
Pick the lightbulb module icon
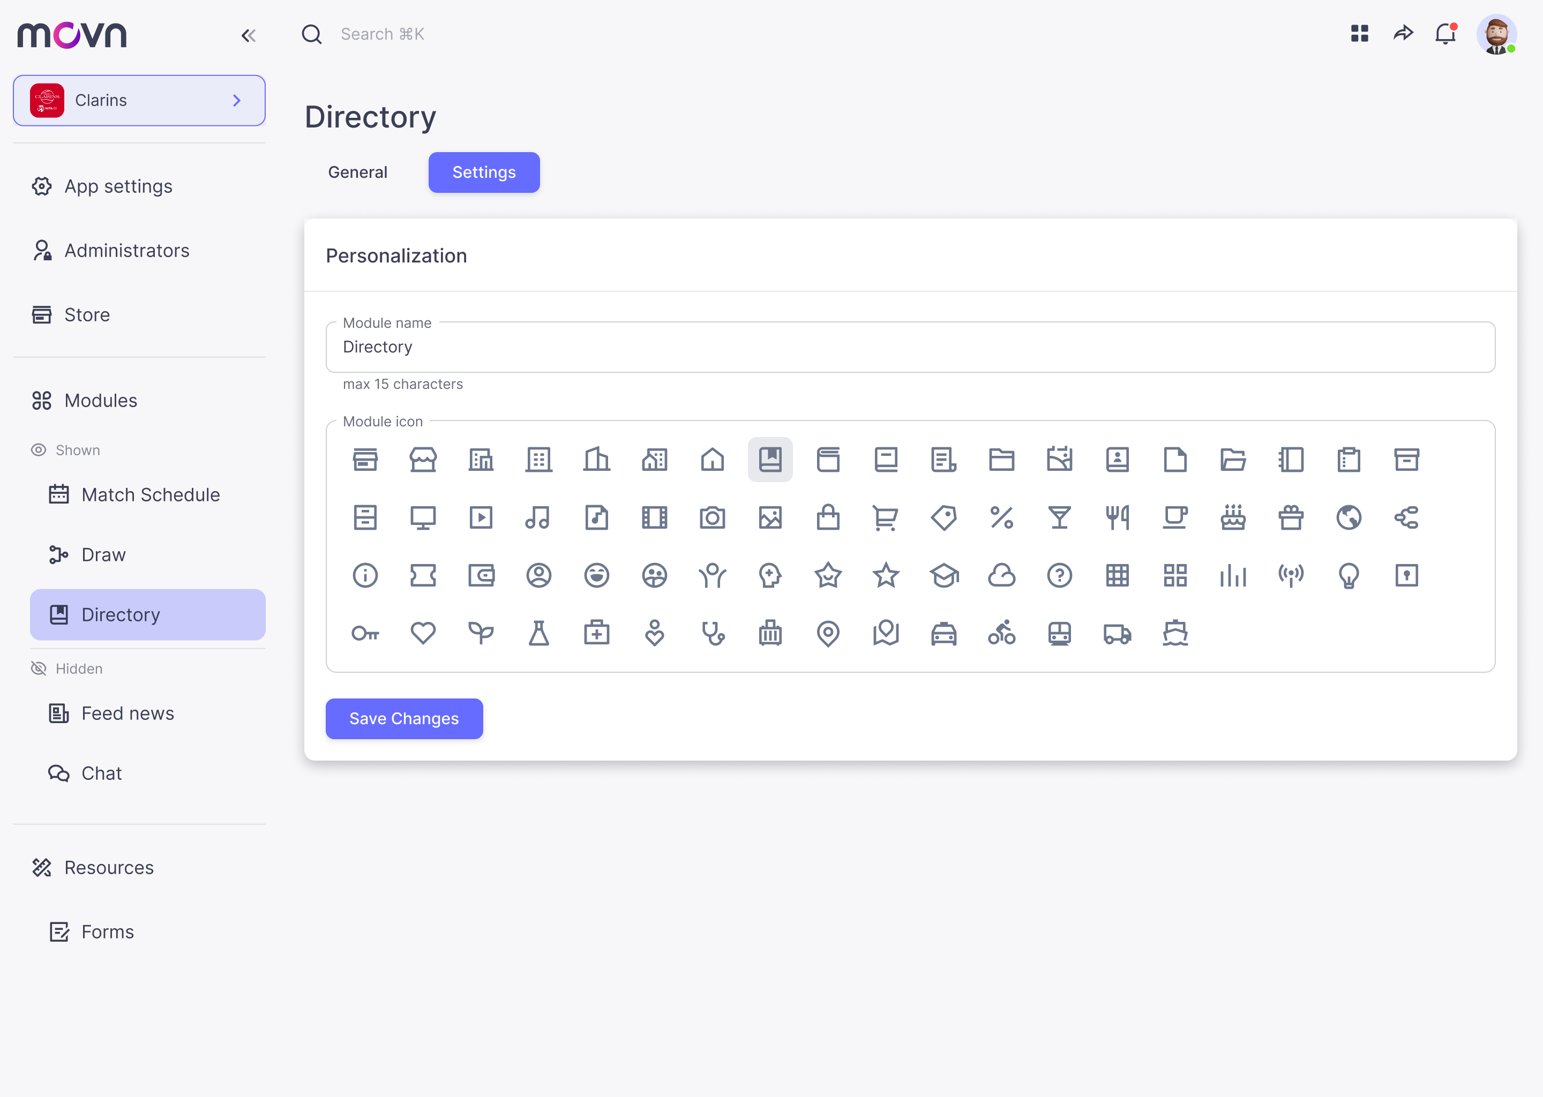[1349, 575]
